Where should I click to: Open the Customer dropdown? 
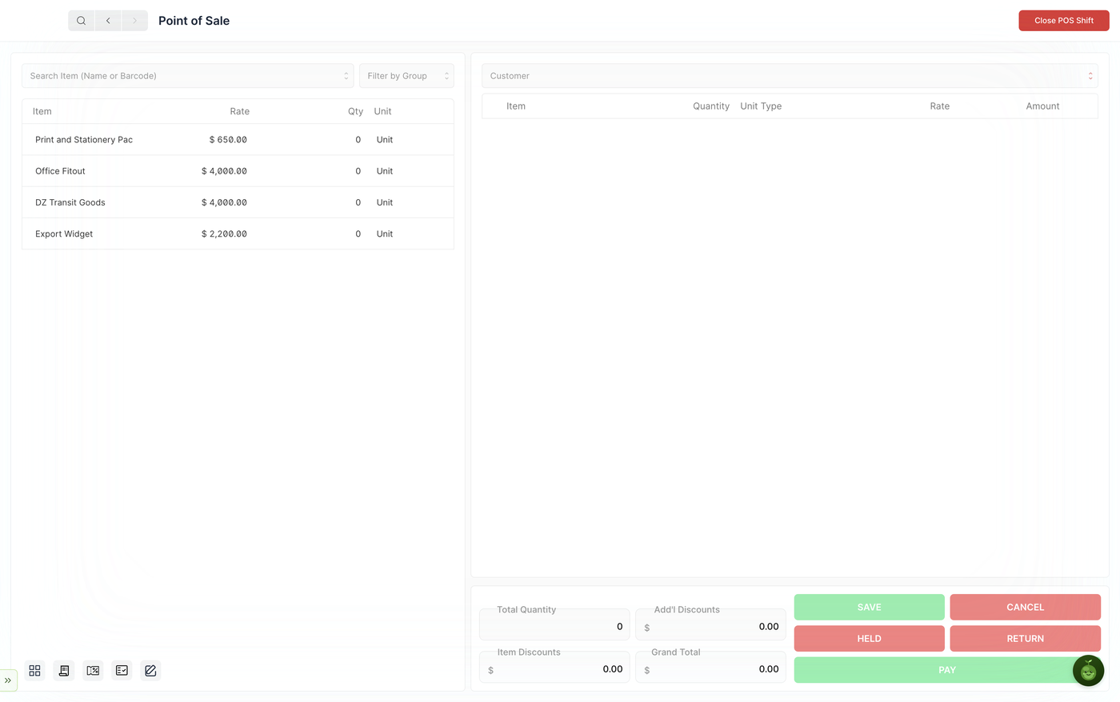point(790,76)
